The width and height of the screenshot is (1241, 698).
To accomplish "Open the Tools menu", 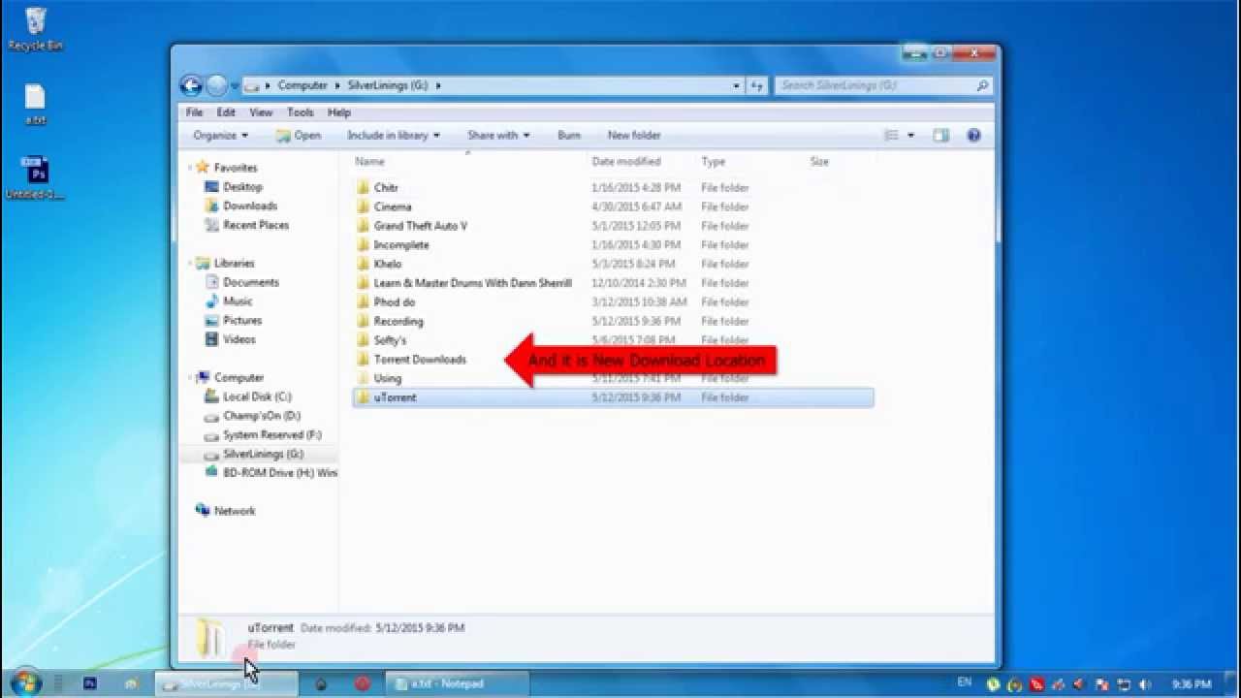I will click(x=301, y=112).
